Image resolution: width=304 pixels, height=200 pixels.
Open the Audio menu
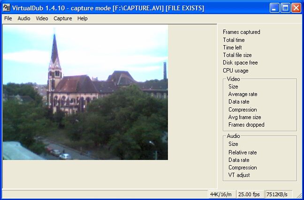24,18
